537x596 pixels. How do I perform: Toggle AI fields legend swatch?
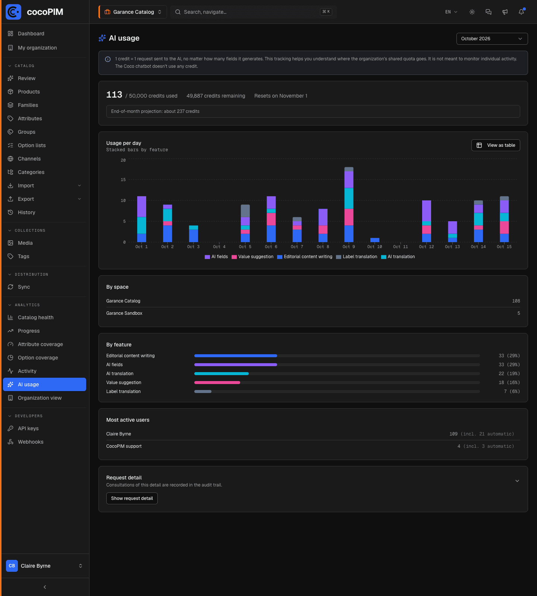(x=207, y=257)
